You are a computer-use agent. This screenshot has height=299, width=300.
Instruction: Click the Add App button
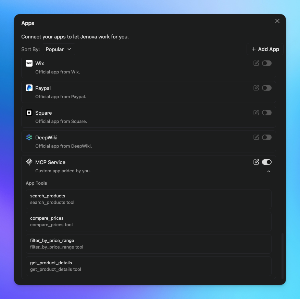pyautogui.click(x=265, y=49)
